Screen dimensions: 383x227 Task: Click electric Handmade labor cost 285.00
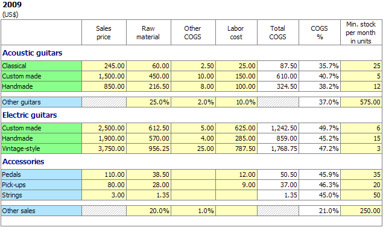click(x=236, y=138)
